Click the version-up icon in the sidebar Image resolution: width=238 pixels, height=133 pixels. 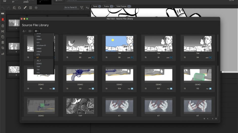[x=3, y=54]
